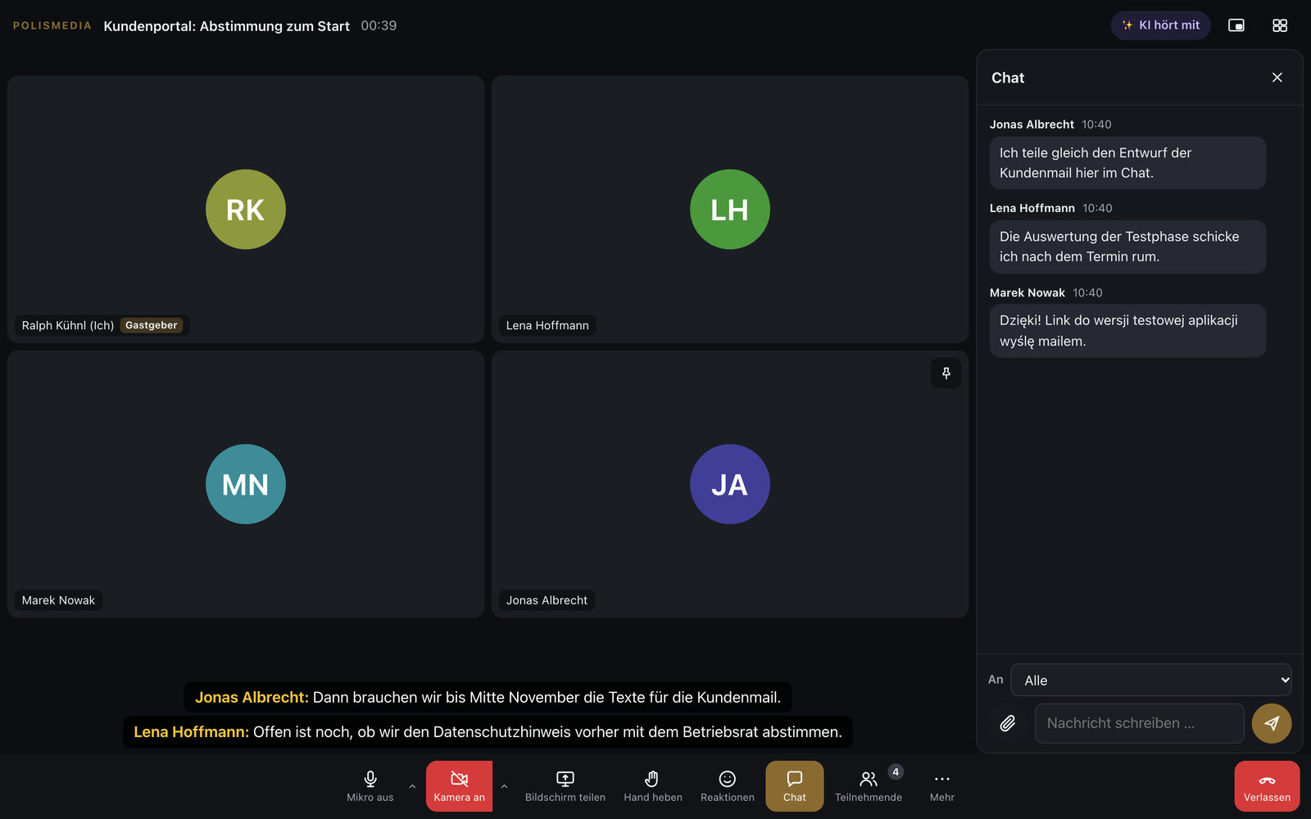Click the participant count badge showing 4
The image size is (1311, 819).
tap(896, 771)
